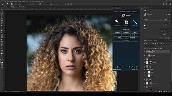This screenshot has width=172, height=96.
Task: Delete layer using the trash icon
Action: click(x=169, y=91)
